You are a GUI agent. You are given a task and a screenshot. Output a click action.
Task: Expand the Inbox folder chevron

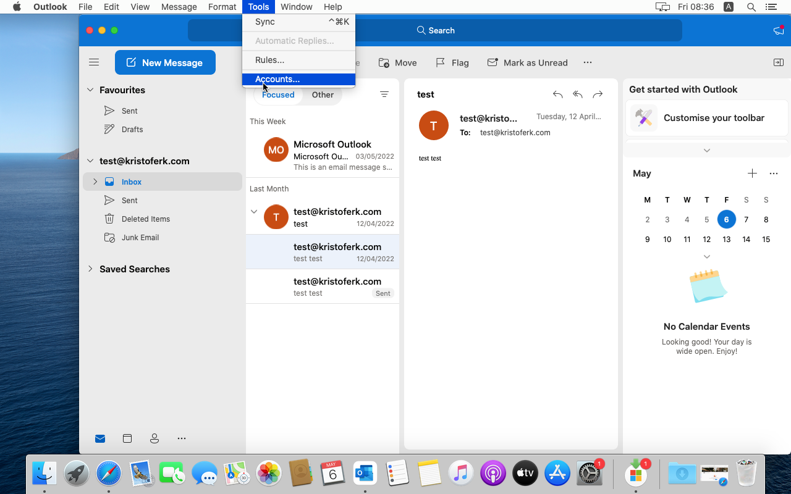click(95, 182)
